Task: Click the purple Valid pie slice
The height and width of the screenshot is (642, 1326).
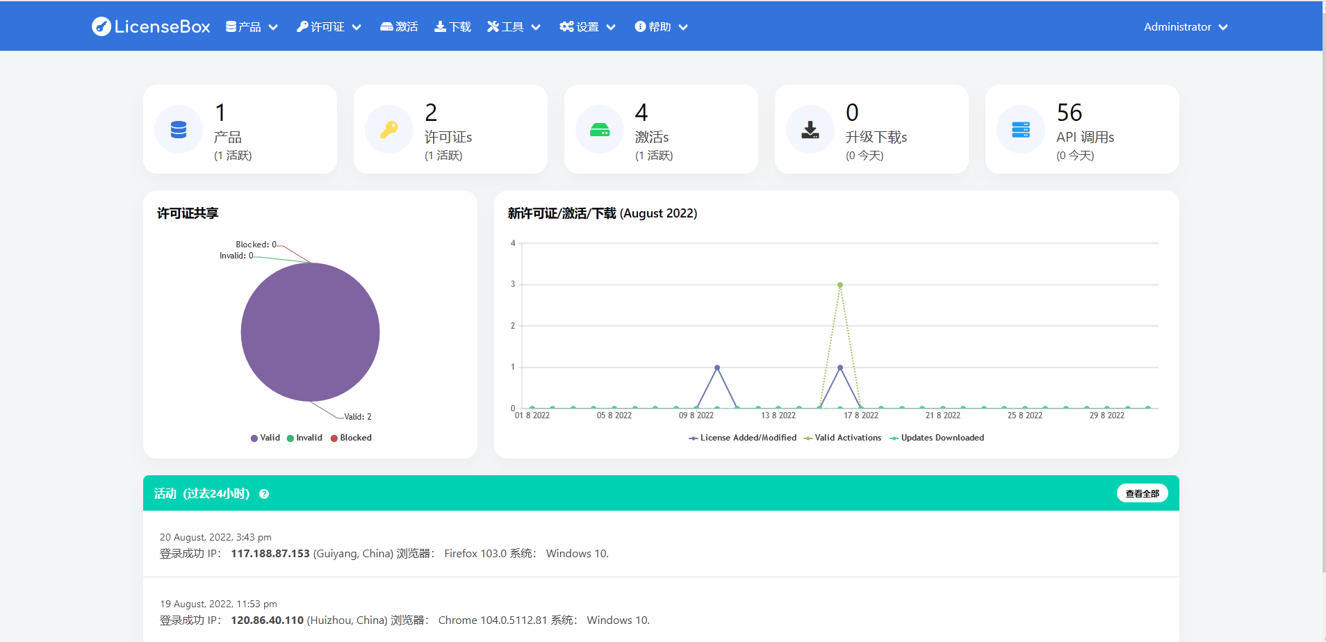Action: [x=310, y=332]
